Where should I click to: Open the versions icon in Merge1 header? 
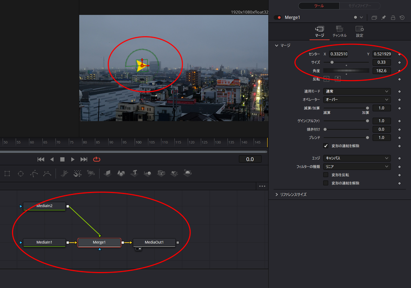pos(374,17)
